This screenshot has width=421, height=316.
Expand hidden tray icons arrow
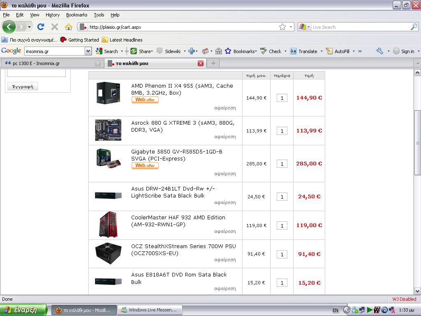tap(347, 310)
